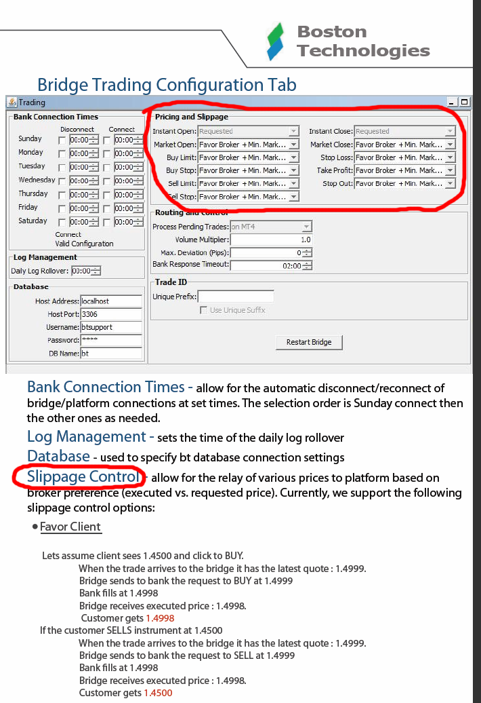The height and width of the screenshot is (703, 481).
Task: Click the Saturday Disconnect time spinner
Action: click(x=84, y=222)
